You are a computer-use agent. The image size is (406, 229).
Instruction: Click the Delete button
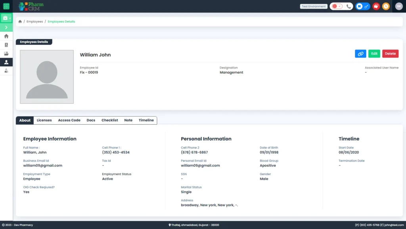point(390,53)
